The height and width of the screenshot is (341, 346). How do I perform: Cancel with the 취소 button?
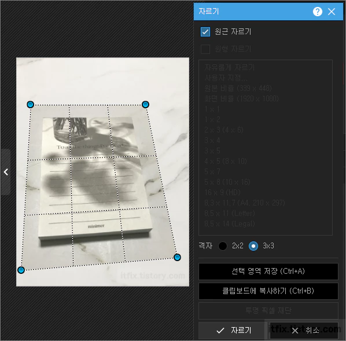(x=304, y=331)
